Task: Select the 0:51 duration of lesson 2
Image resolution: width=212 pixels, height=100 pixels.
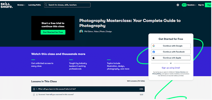Action: point(141,95)
